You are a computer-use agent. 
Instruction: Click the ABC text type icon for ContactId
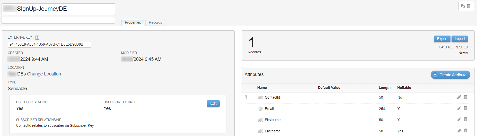pyautogui.click(x=261, y=98)
